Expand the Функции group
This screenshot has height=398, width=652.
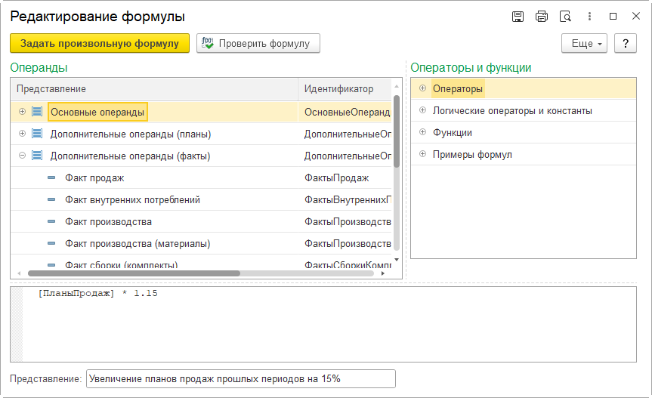(422, 132)
